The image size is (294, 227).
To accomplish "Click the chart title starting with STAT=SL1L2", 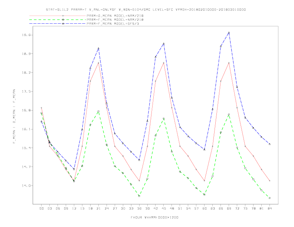I will click(146, 10).
